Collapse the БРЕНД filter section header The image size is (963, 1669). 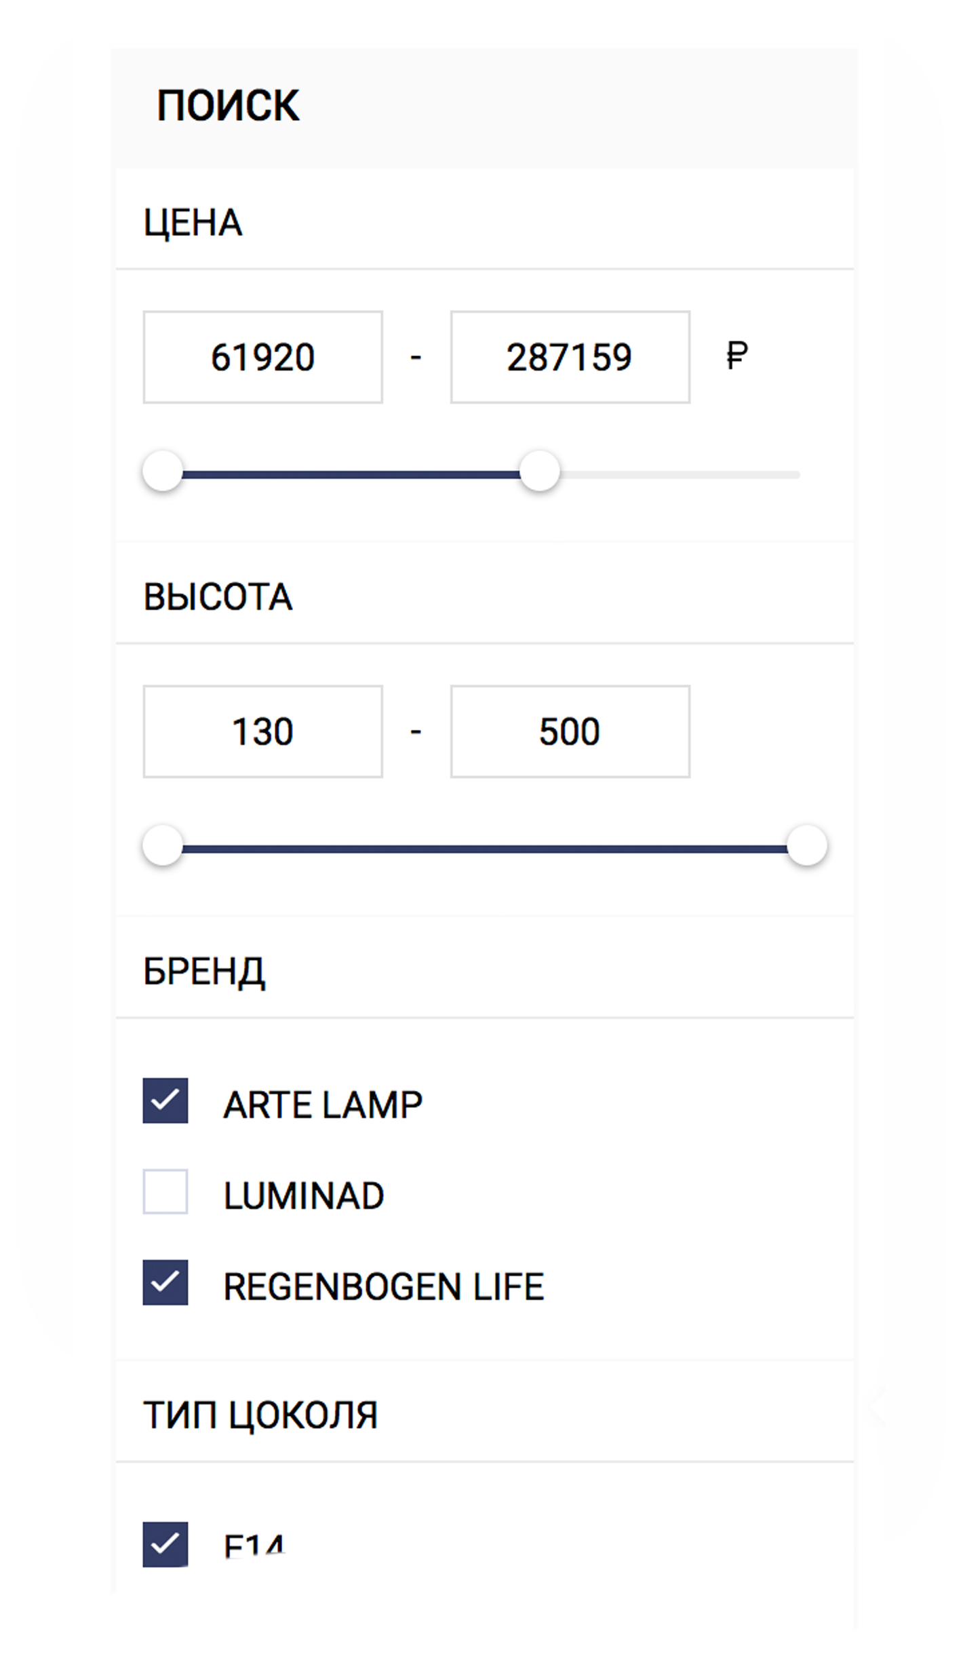(x=485, y=969)
